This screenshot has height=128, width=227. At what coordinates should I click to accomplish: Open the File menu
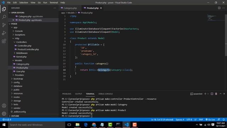pos(9,2)
